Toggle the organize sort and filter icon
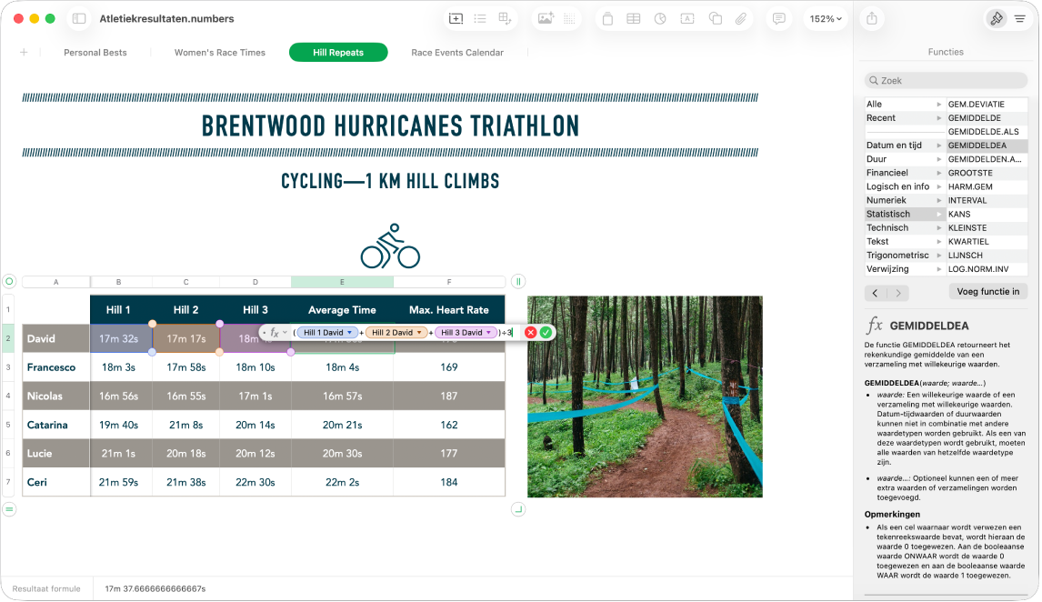Viewport: 1042px width, 602px height. 1020,18
